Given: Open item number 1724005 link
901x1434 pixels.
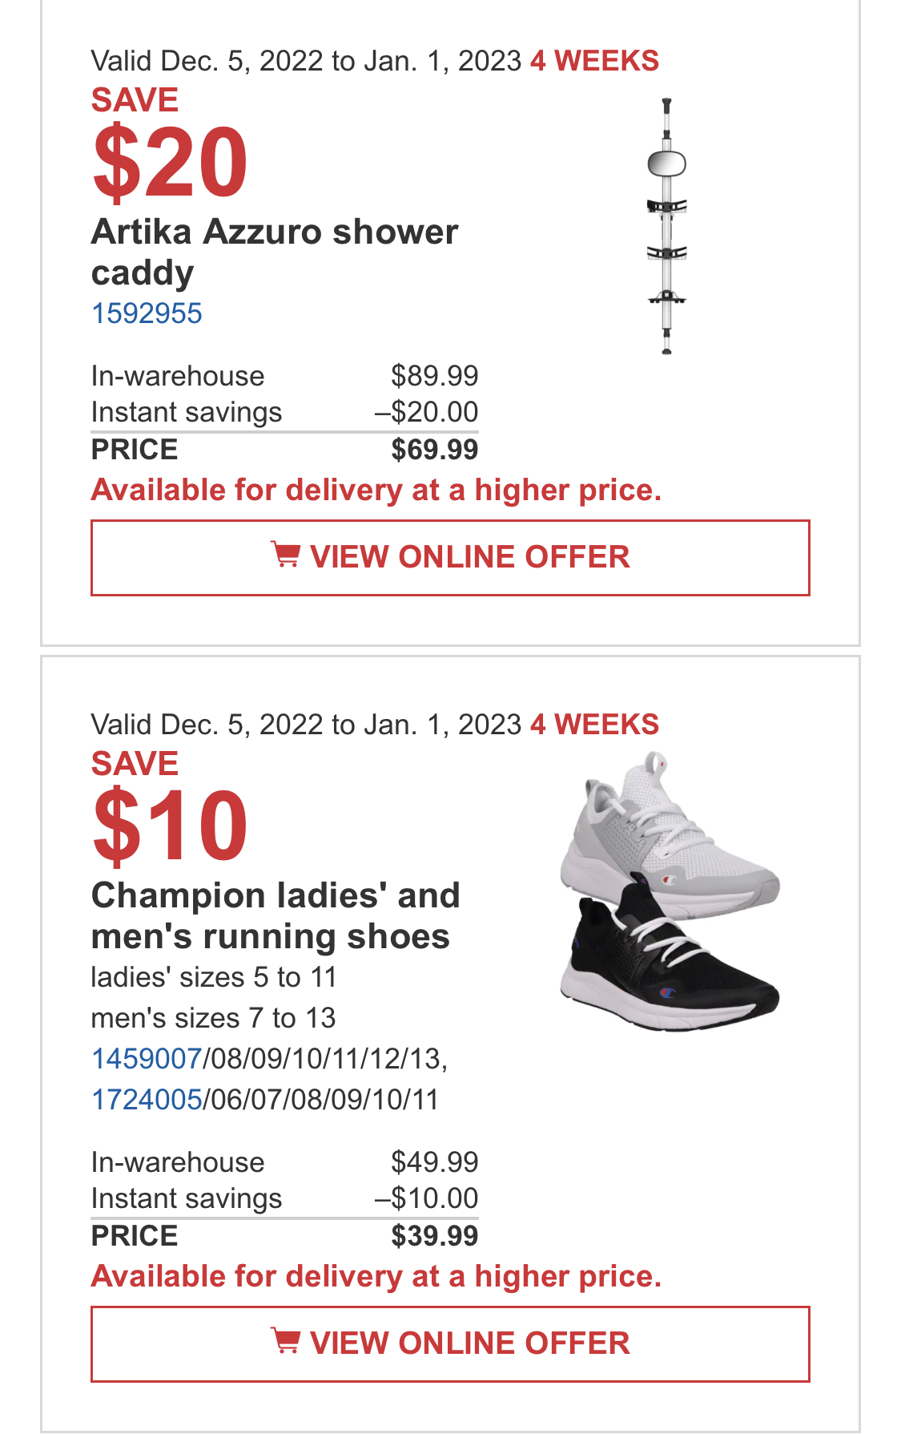Looking at the screenshot, I should pos(147,1100).
